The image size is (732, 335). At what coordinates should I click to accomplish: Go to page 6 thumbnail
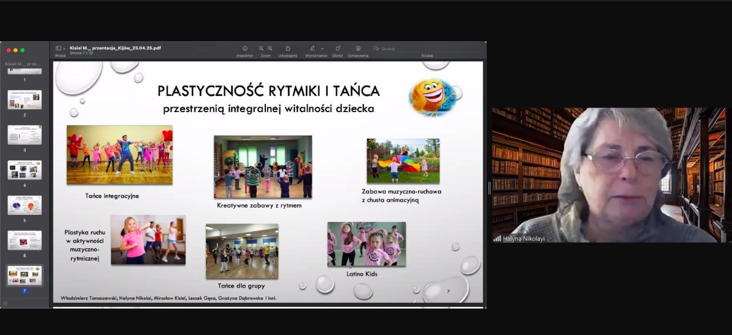(25, 240)
